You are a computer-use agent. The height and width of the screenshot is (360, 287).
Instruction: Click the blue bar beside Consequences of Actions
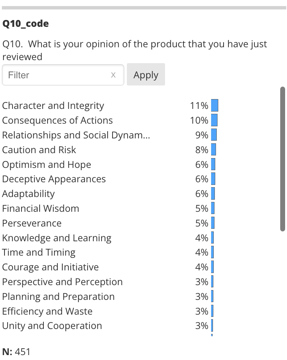point(214,120)
